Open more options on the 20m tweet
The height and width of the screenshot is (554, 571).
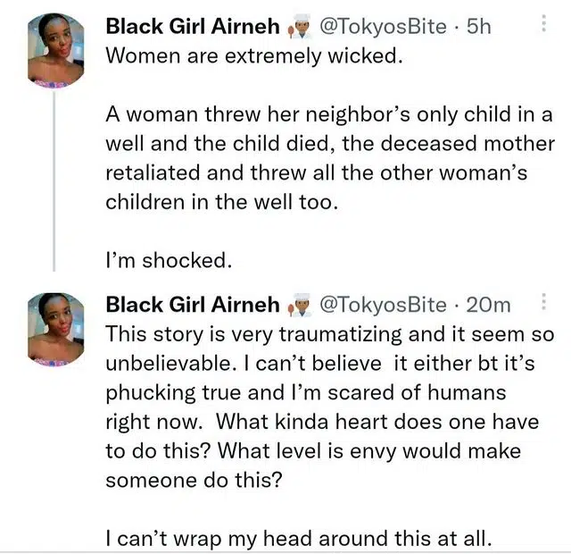coord(543,305)
